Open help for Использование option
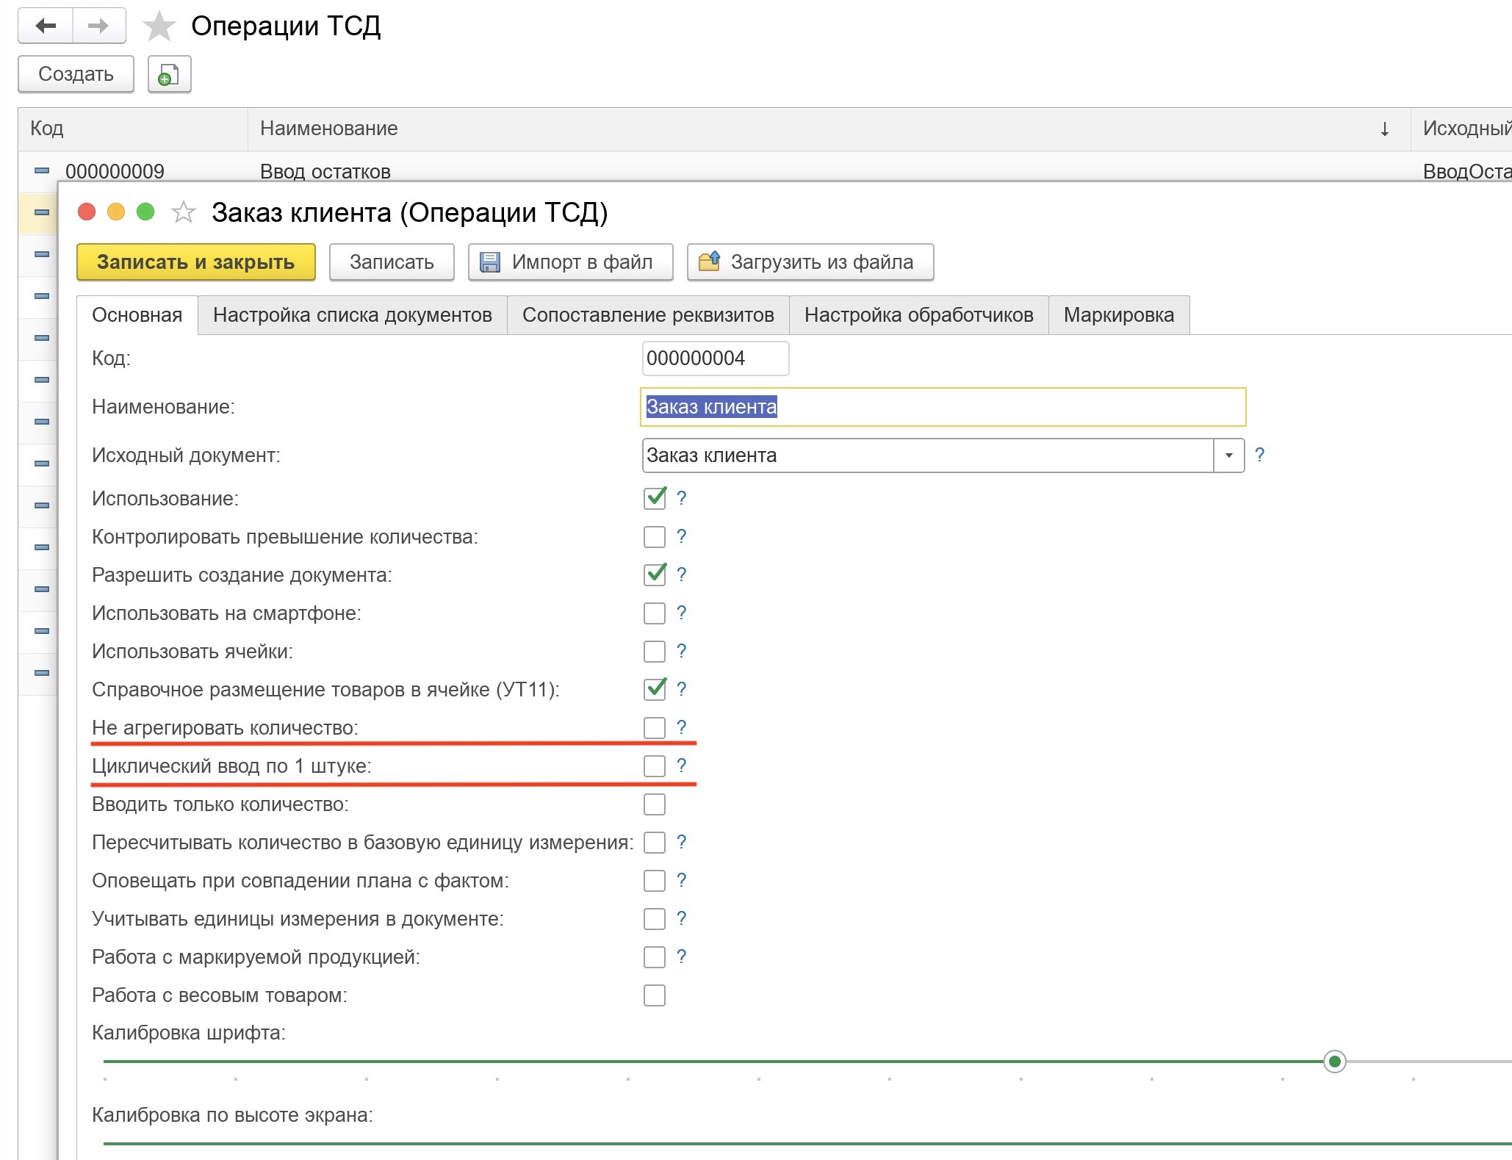1512x1160 pixels. [x=681, y=498]
